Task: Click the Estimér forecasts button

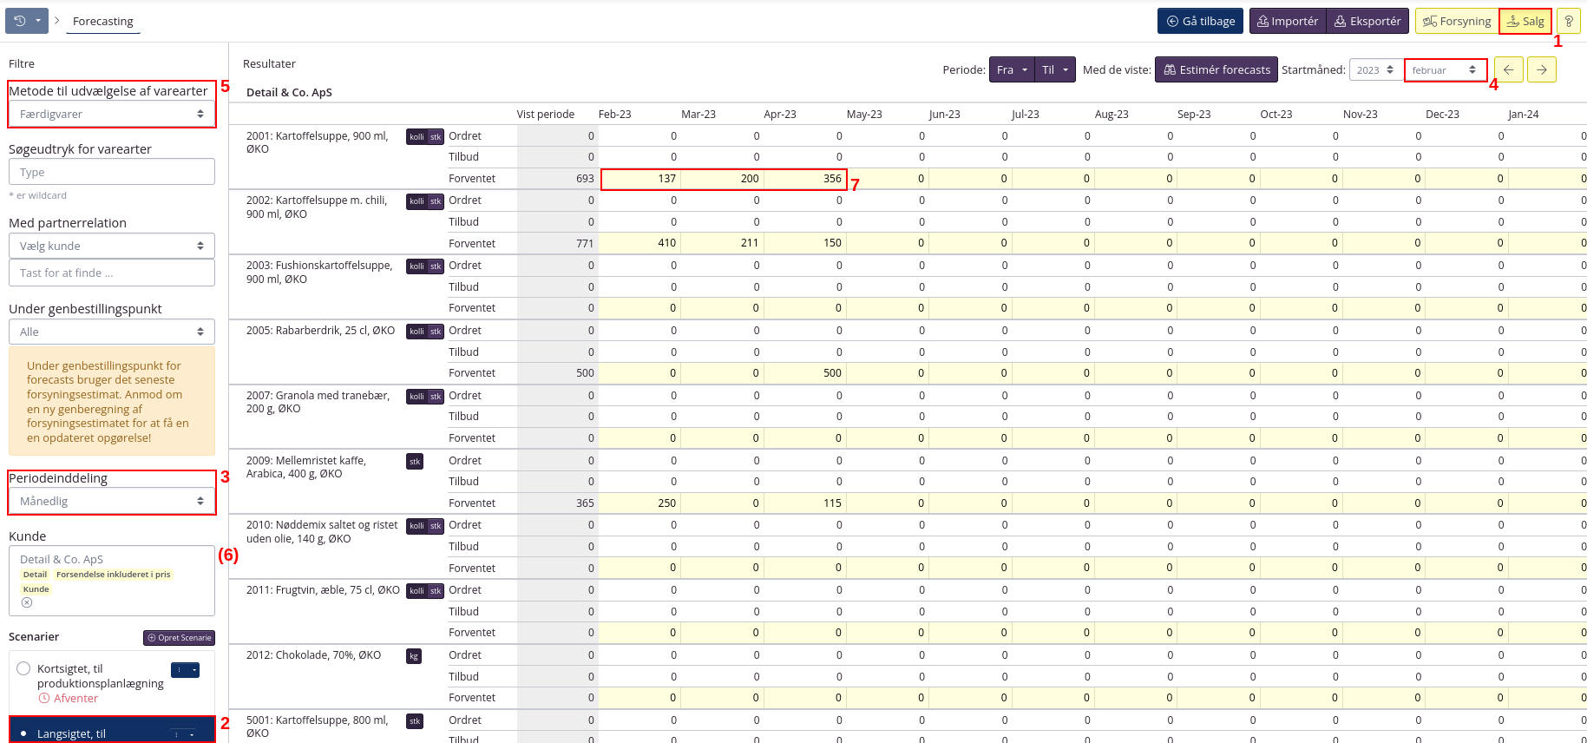Action: click(x=1216, y=69)
